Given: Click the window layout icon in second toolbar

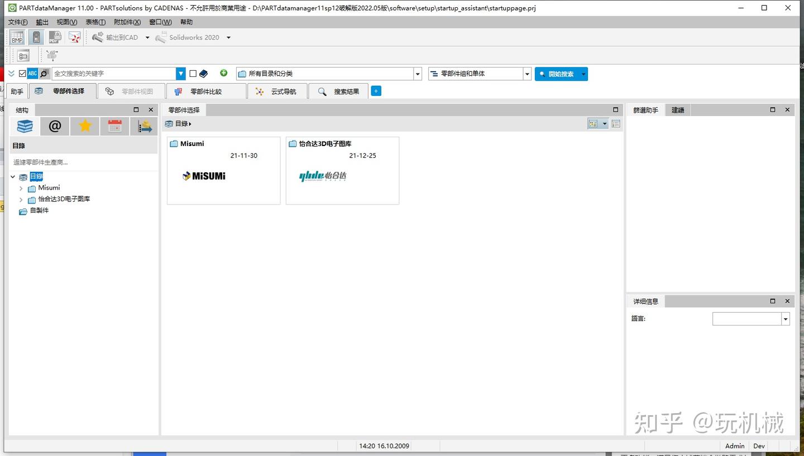Looking at the screenshot, I should pyautogui.click(x=23, y=55).
